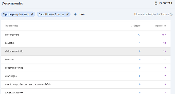Select the uppercase AMERIKA89PRO query
Image resolution: width=175 pixels, height=94 pixels.
[14, 92]
